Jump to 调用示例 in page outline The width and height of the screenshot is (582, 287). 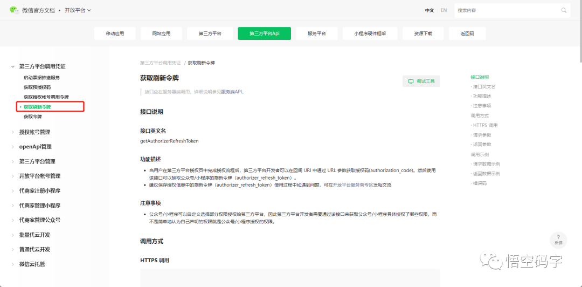pos(480,154)
